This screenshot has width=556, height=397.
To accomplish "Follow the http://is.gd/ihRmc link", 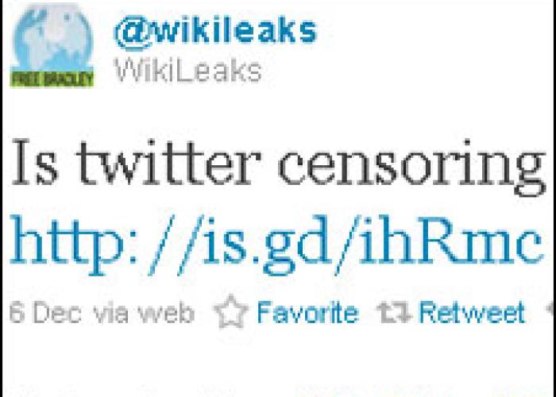I will 276,244.
